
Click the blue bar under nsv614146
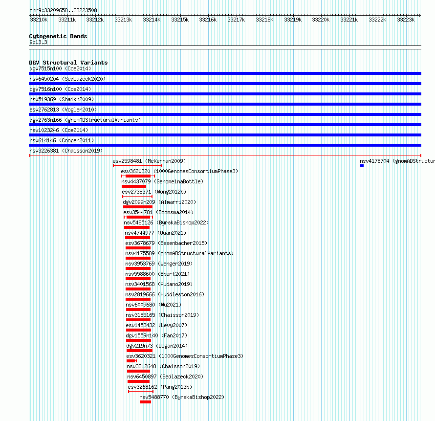(x=225, y=145)
